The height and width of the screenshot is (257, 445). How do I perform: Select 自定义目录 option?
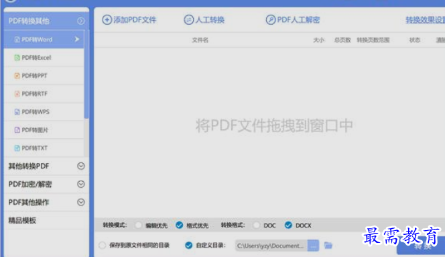coord(189,245)
